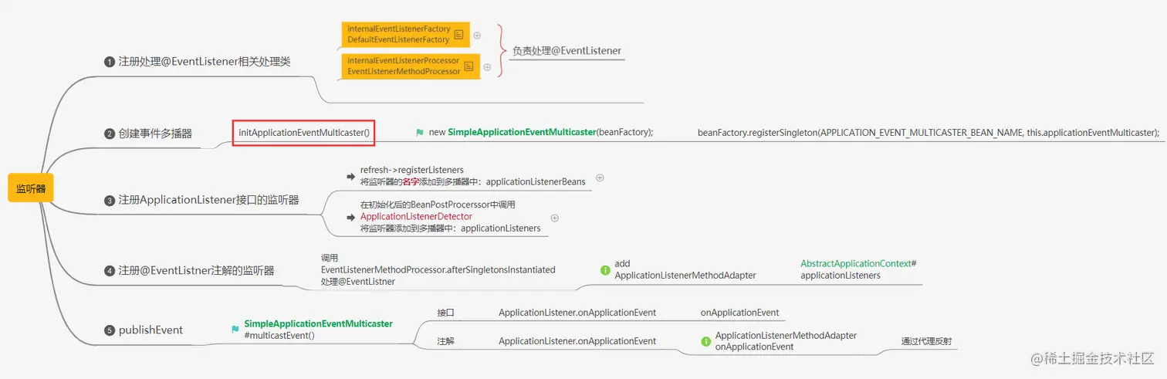Select the beanFactory.registerSingleton node
Image resolution: width=1167 pixels, height=379 pixels.
point(929,133)
